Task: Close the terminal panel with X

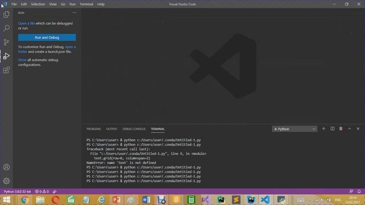Action: [x=358, y=129]
